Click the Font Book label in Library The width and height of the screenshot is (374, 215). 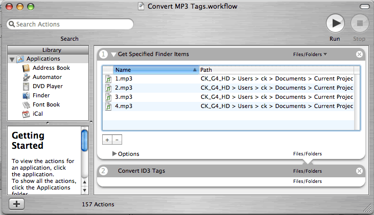coord(46,104)
